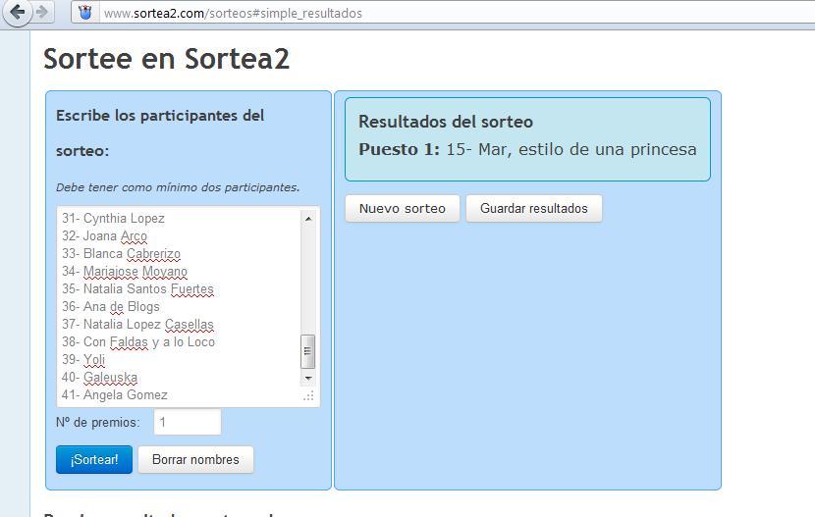The height and width of the screenshot is (517, 815).
Task: Click Borrar nombres button
Action: click(196, 459)
